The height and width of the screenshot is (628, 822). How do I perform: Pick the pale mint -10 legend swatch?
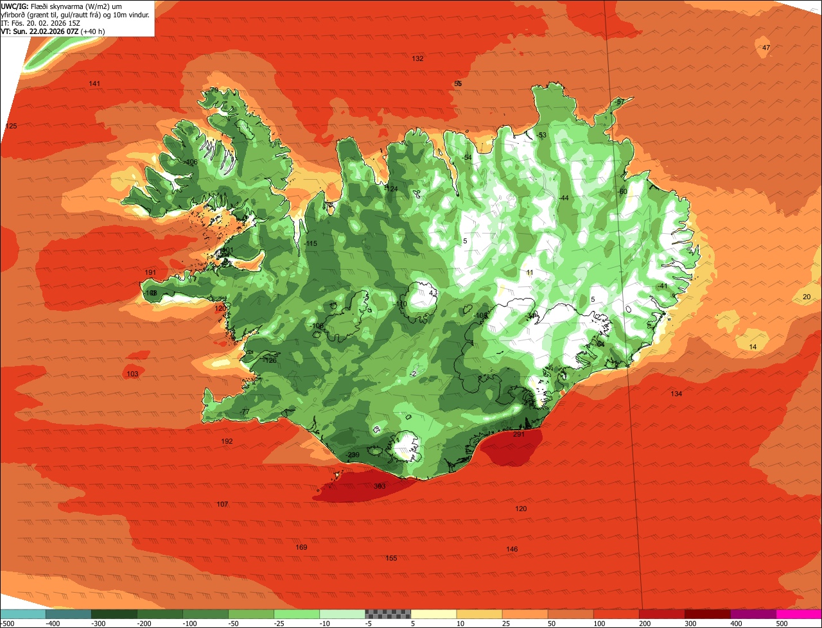pos(342,614)
